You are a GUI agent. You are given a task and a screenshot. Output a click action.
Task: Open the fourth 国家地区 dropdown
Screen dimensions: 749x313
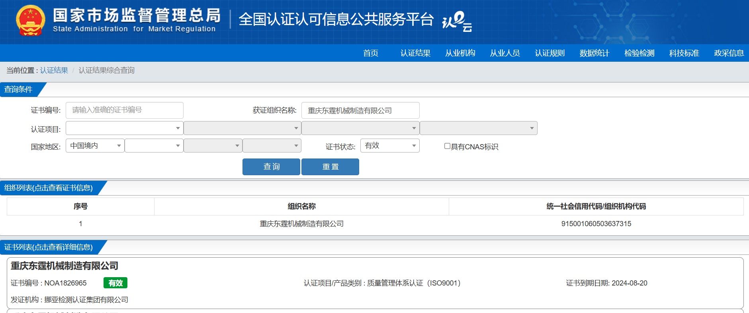click(272, 146)
